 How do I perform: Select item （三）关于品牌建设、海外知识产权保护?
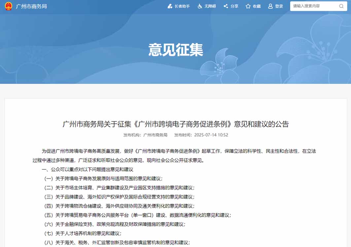click(x=119, y=197)
